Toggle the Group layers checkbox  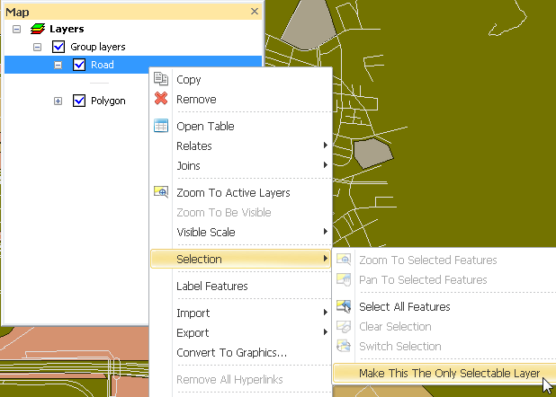tap(58, 47)
